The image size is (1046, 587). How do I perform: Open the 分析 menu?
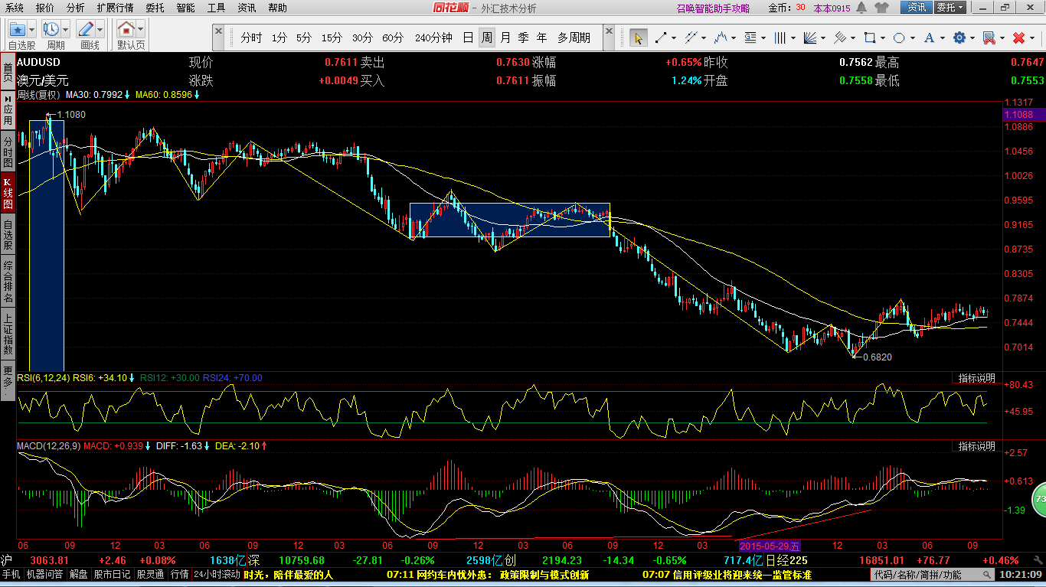[76, 8]
